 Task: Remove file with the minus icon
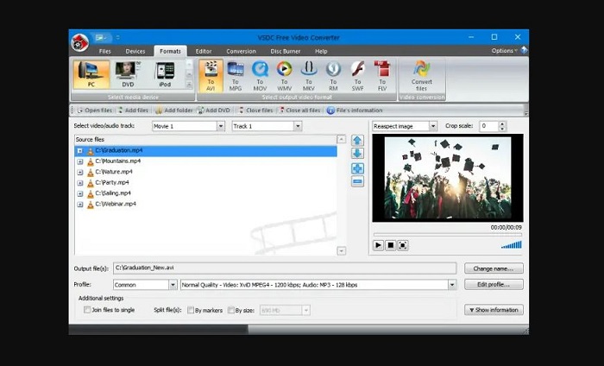357,181
